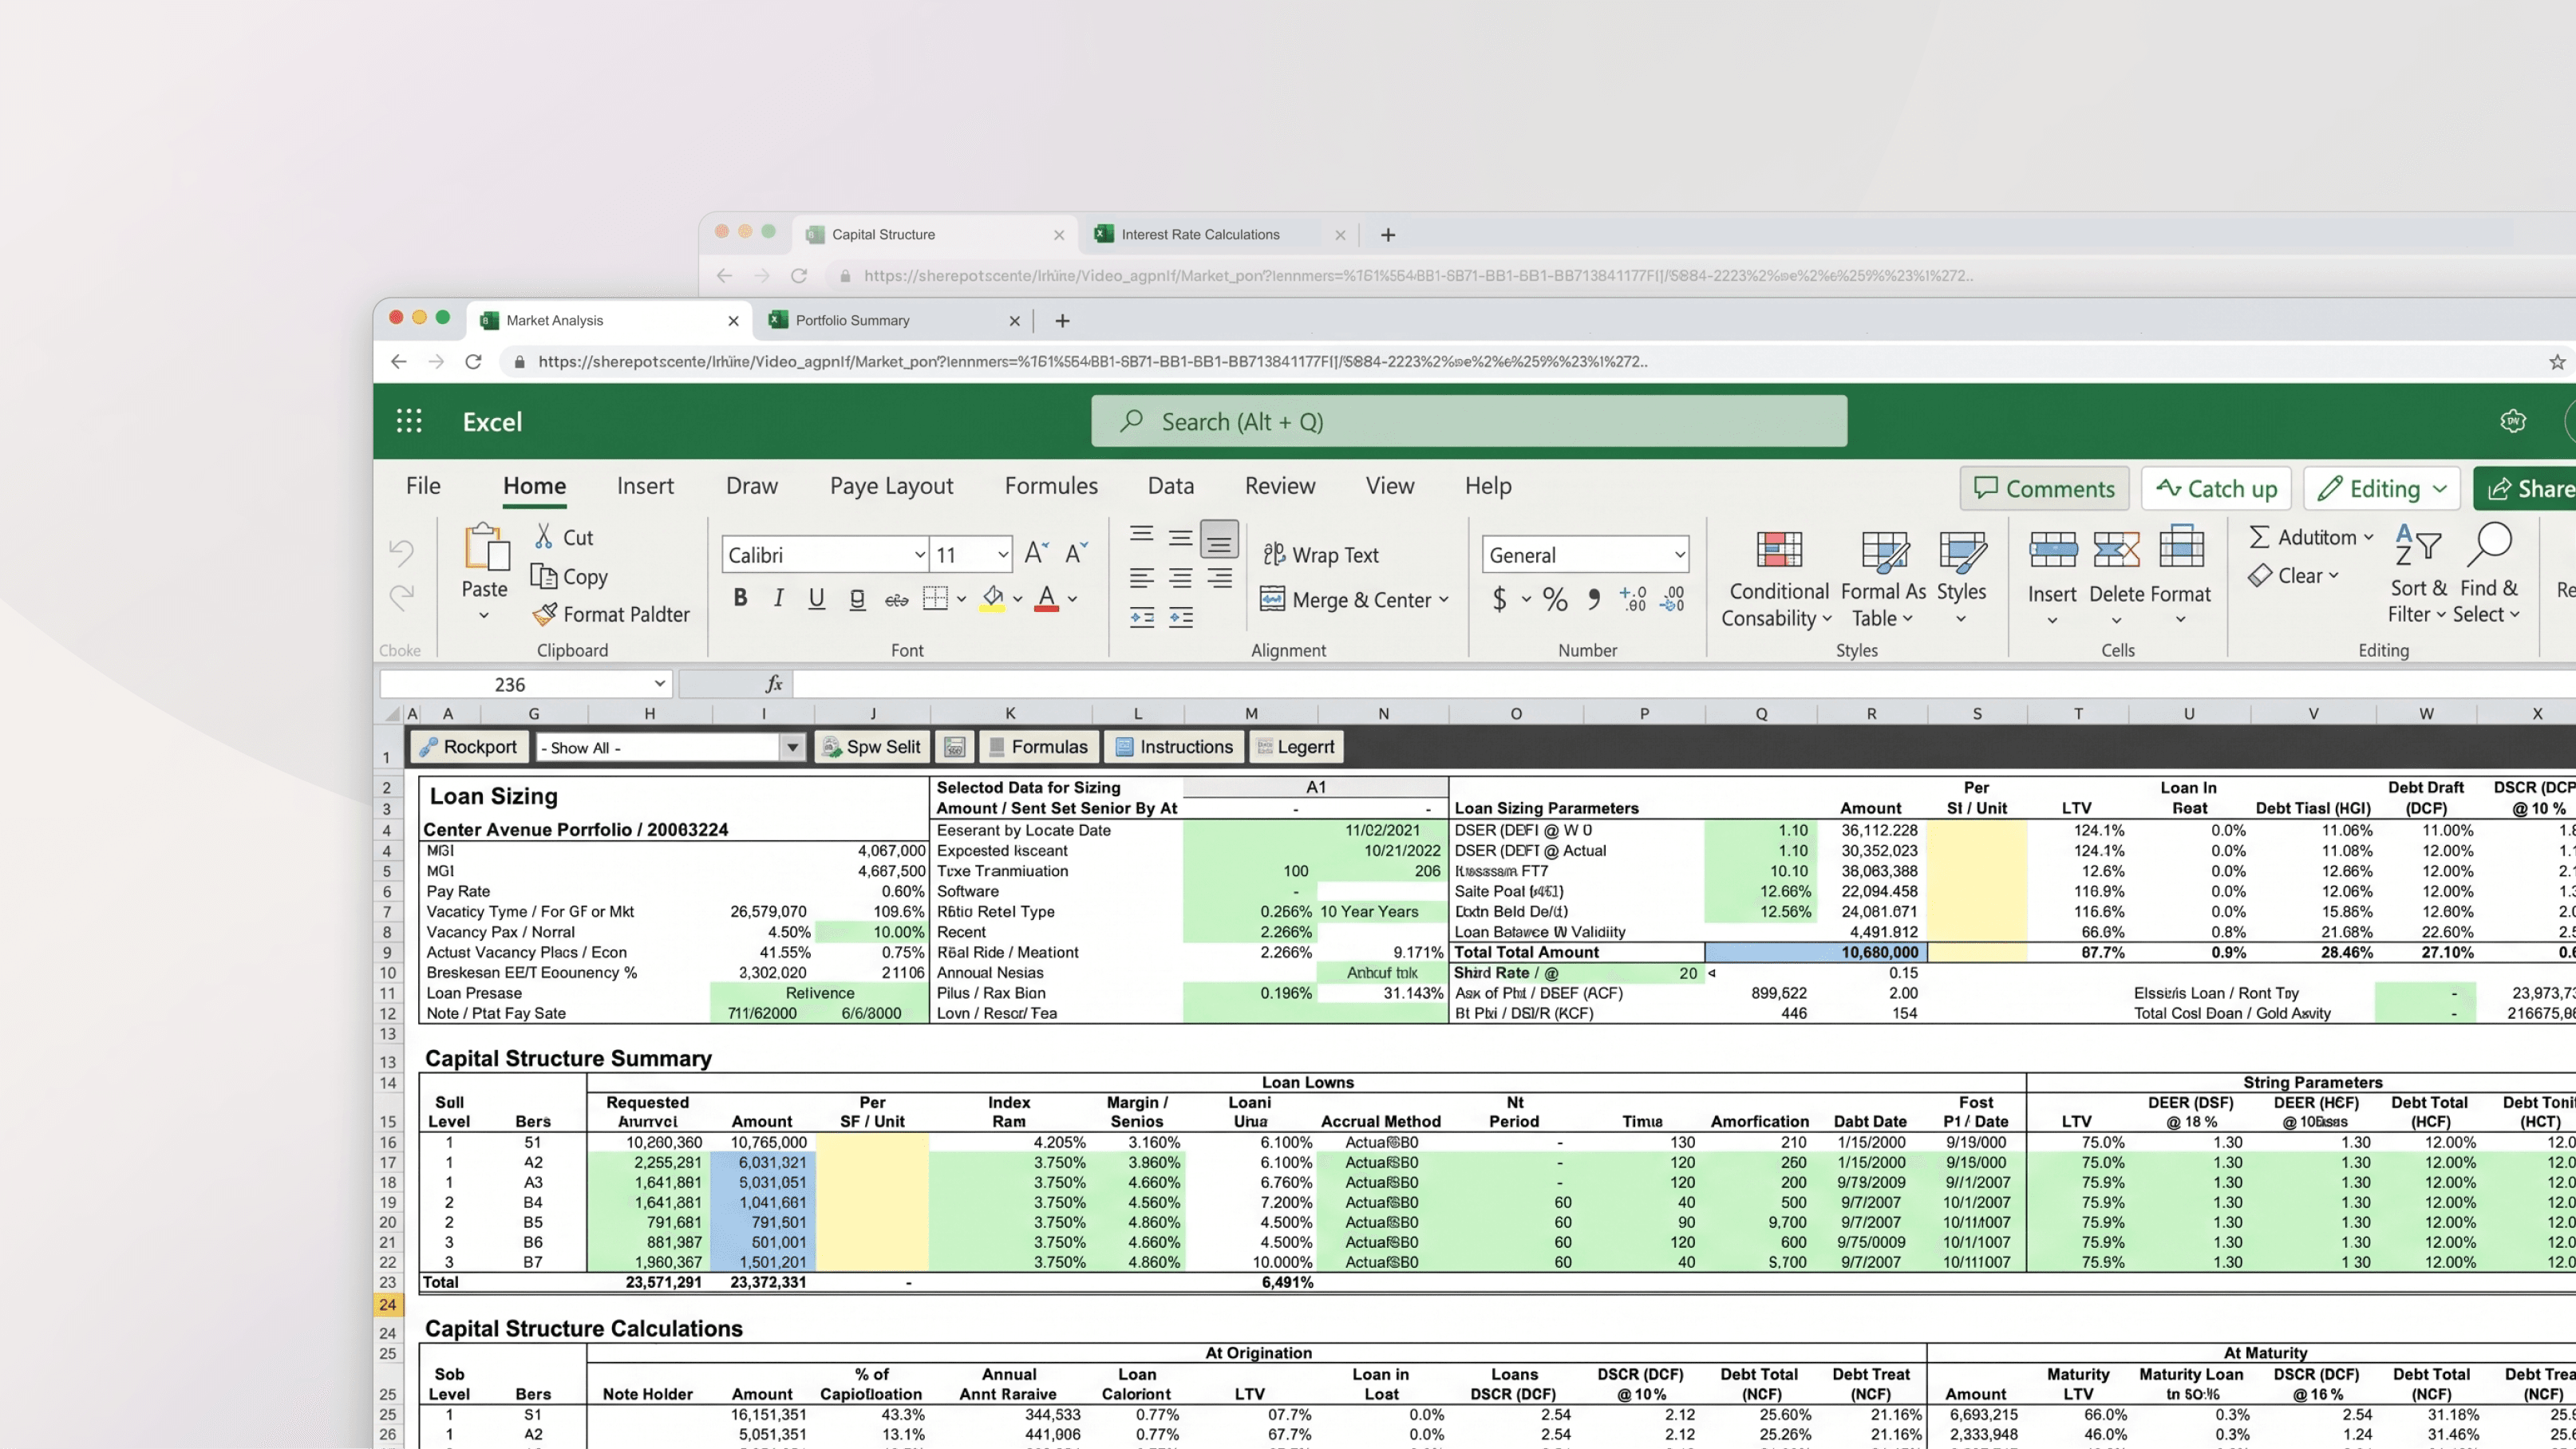Click the increase indent icon
The image size is (2576, 1449).
coord(1181,617)
